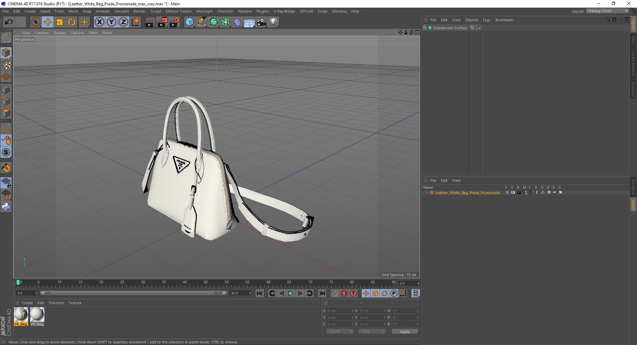
Task: Render active view clapboard icon
Action: pos(150,22)
